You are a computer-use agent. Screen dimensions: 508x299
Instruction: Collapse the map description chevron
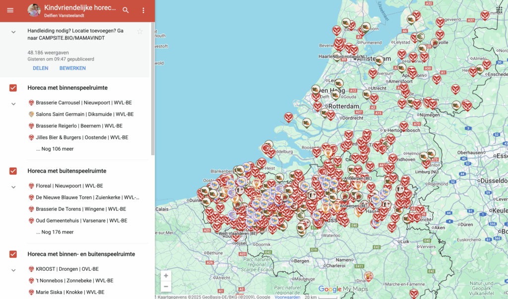13,32
